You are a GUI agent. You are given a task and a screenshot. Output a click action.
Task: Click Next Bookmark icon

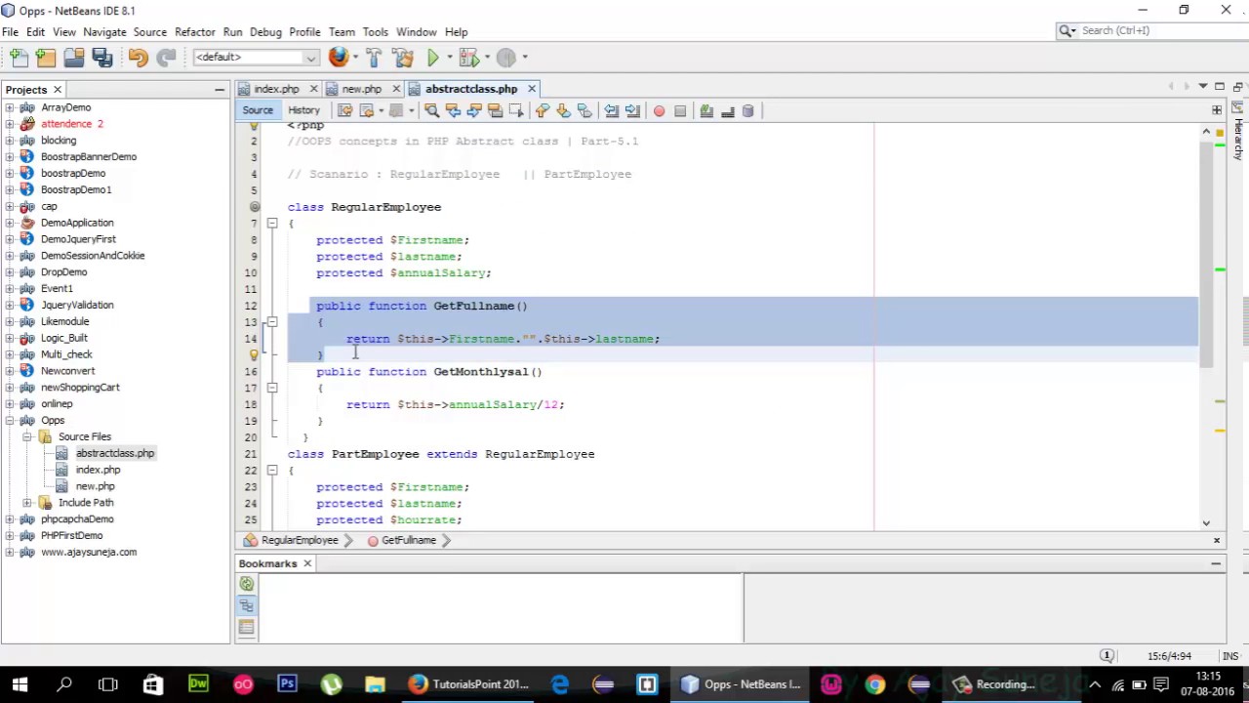click(x=563, y=111)
